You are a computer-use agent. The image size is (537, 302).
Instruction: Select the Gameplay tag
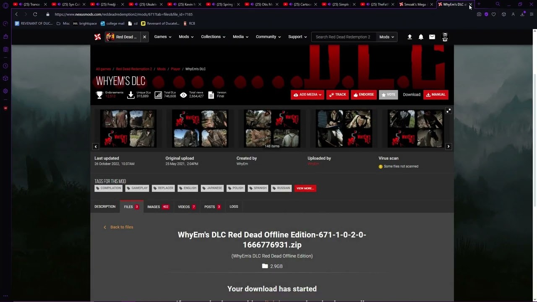pyautogui.click(x=137, y=188)
